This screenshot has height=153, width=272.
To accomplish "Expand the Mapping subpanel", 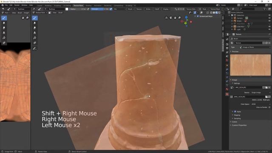I will (237, 115).
